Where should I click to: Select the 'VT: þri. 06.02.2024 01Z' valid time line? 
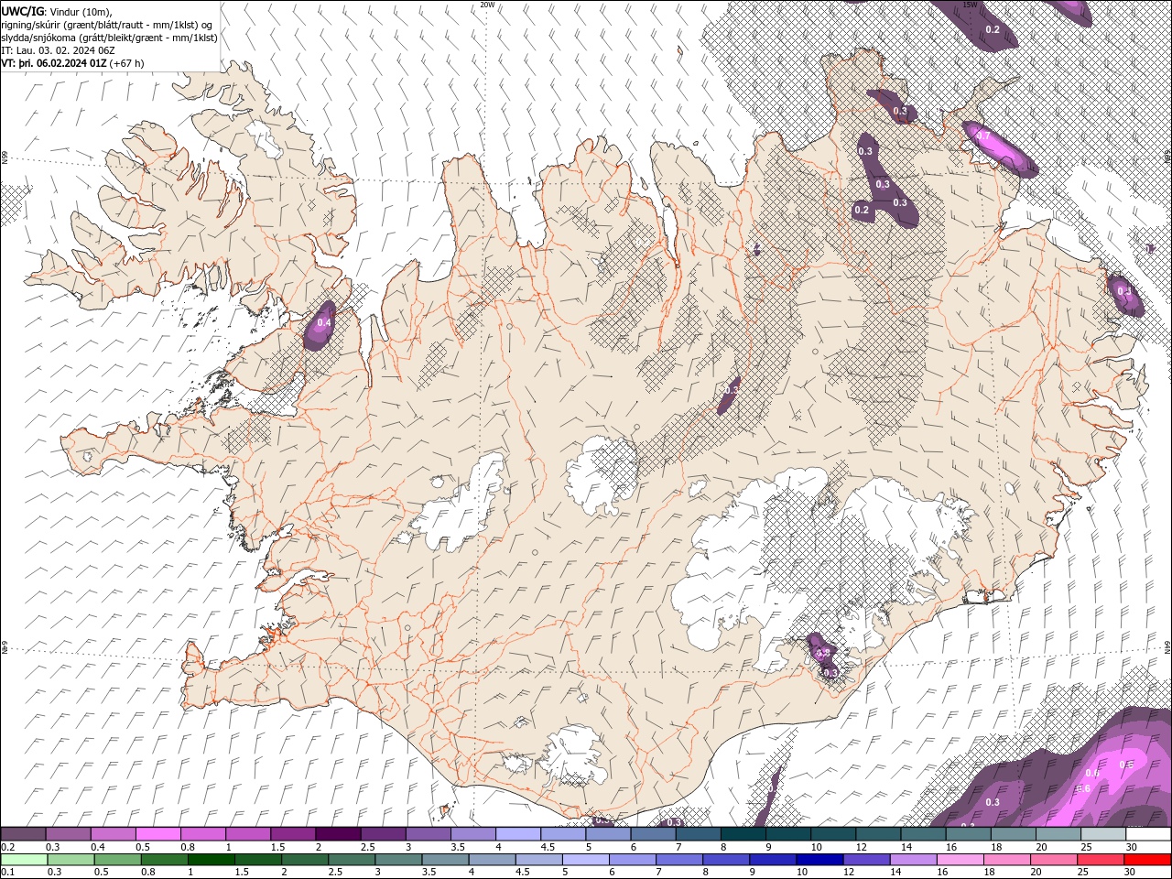(54, 63)
